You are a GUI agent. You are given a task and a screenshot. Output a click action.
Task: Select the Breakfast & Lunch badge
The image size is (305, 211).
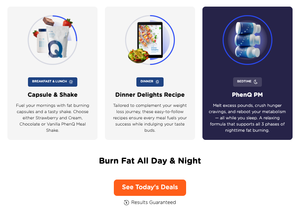52,82
